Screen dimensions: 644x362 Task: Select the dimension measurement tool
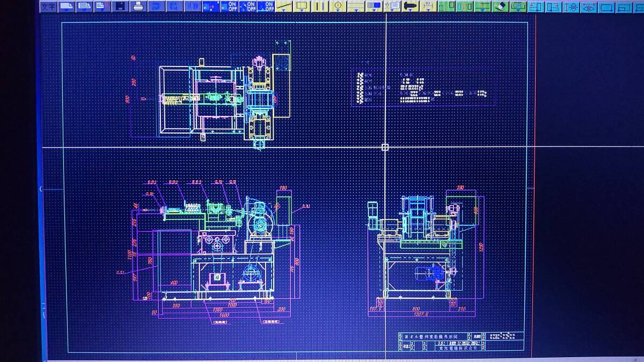[x=428, y=6]
